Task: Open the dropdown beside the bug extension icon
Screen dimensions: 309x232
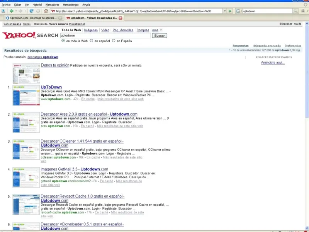Action: [307, 11]
